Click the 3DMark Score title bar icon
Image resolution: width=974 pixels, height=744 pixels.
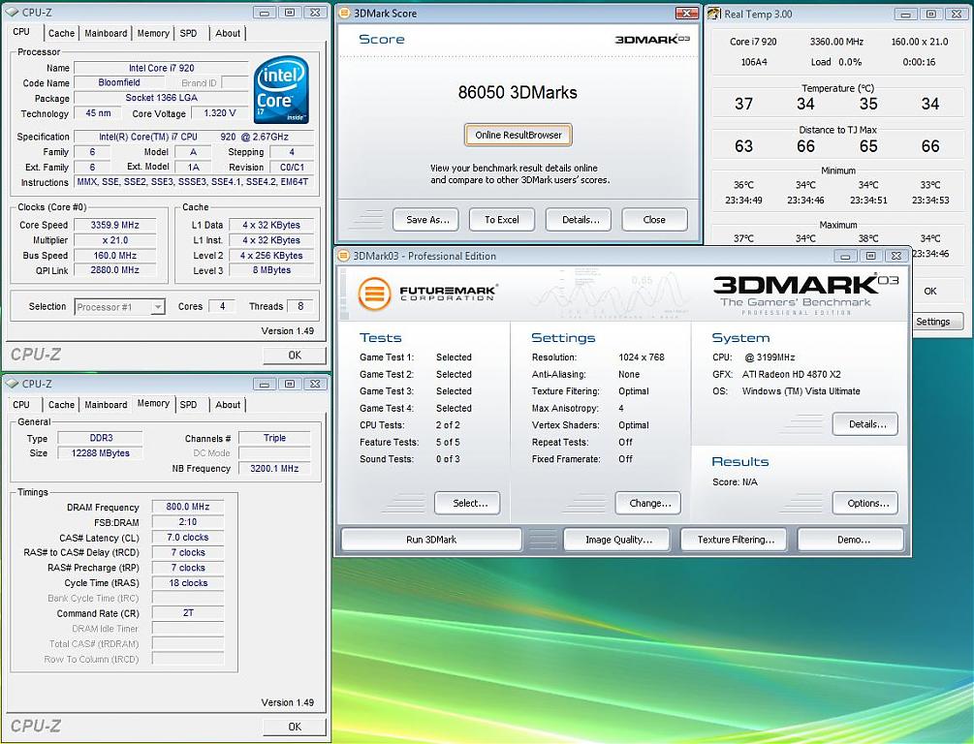[x=344, y=13]
